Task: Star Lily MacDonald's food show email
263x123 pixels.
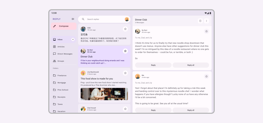Action: point(125,73)
